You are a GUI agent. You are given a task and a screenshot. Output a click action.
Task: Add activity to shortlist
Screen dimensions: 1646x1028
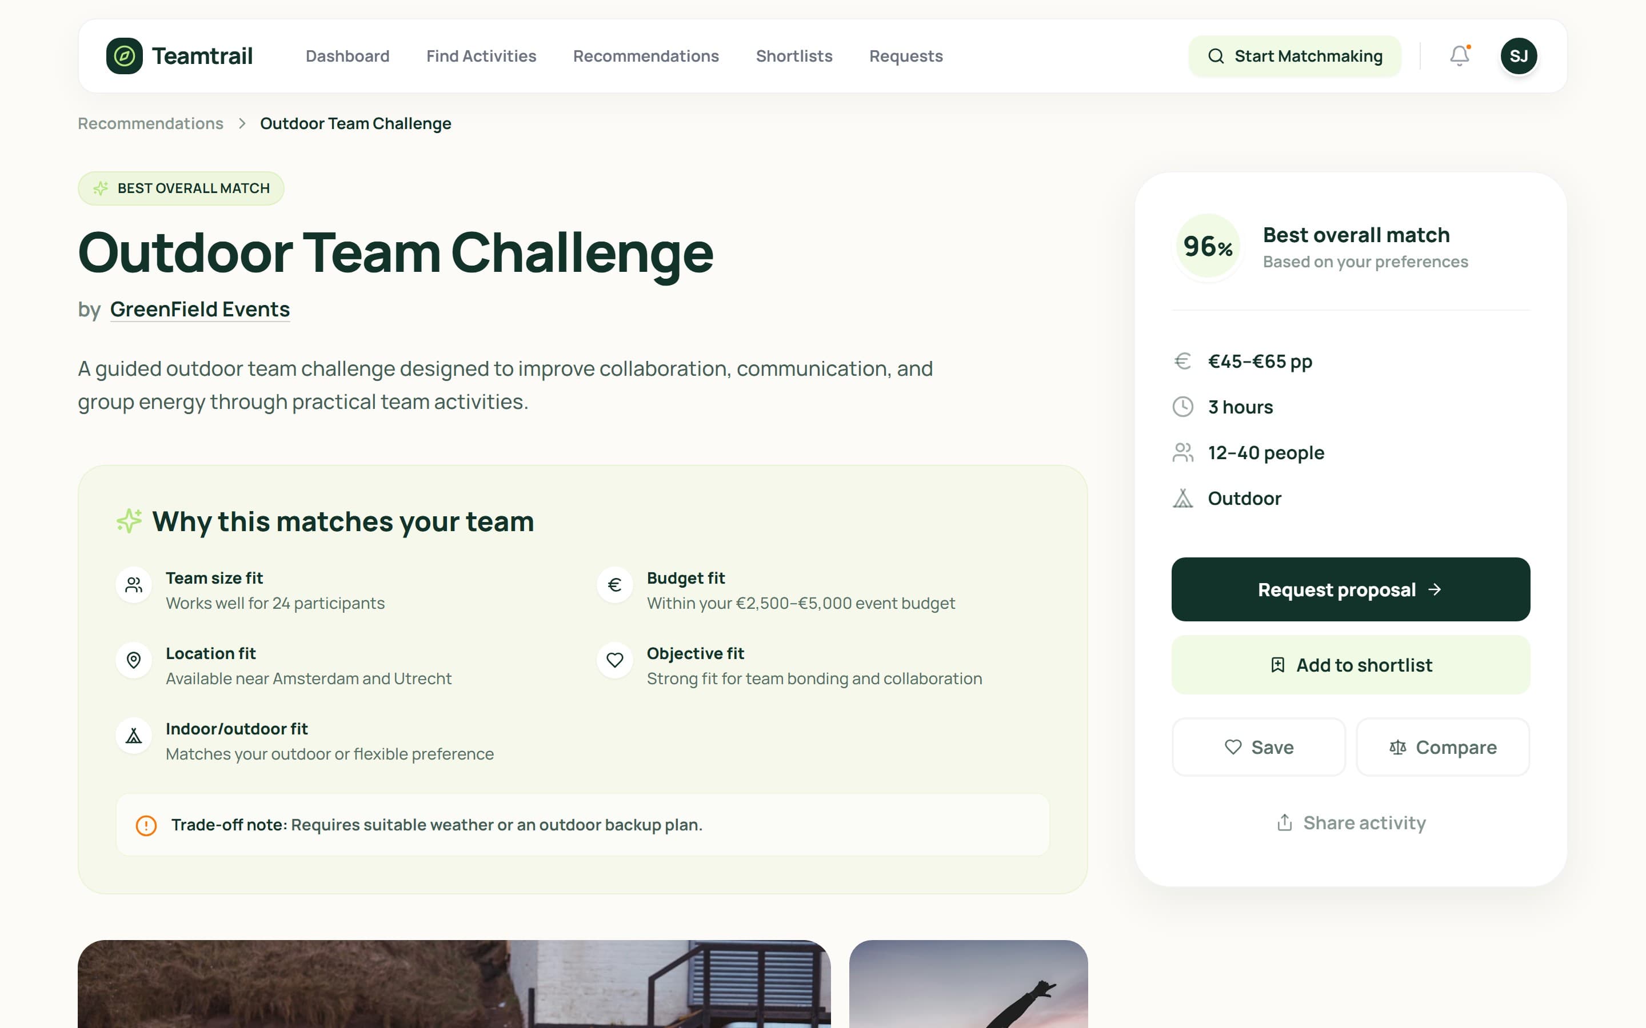(x=1350, y=665)
